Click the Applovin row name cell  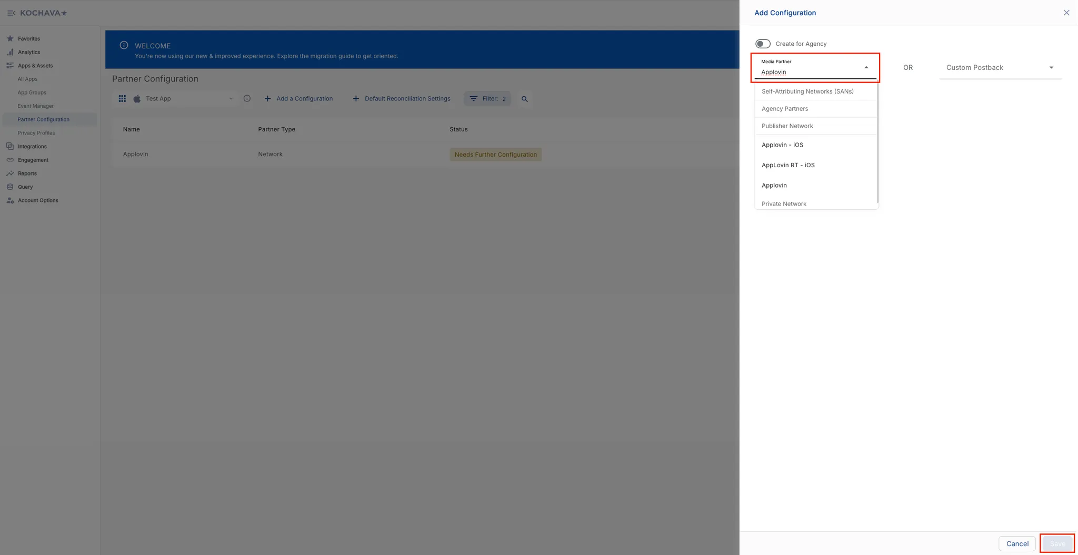click(135, 154)
